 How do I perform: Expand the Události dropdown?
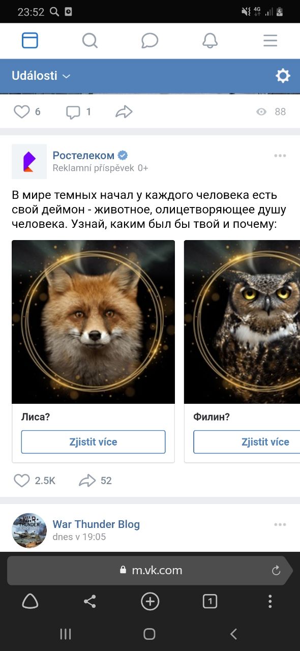click(x=41, y=76)
